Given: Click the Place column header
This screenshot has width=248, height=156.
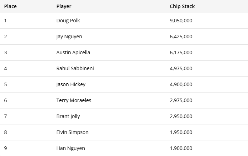Looking at the screenshot, I should click(x=10, y=6).
